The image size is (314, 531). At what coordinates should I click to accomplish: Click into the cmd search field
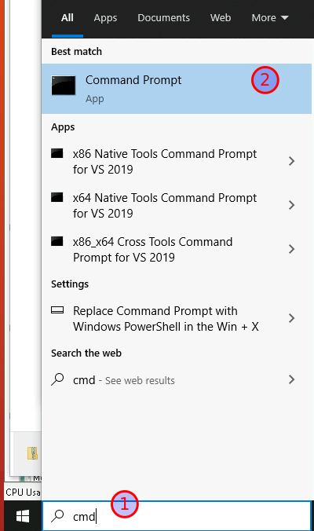tap(177, 516)
